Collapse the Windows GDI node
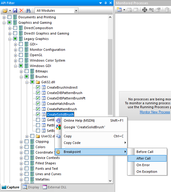Viewport: 171px width, 192px height. click(x=15, y=66)
